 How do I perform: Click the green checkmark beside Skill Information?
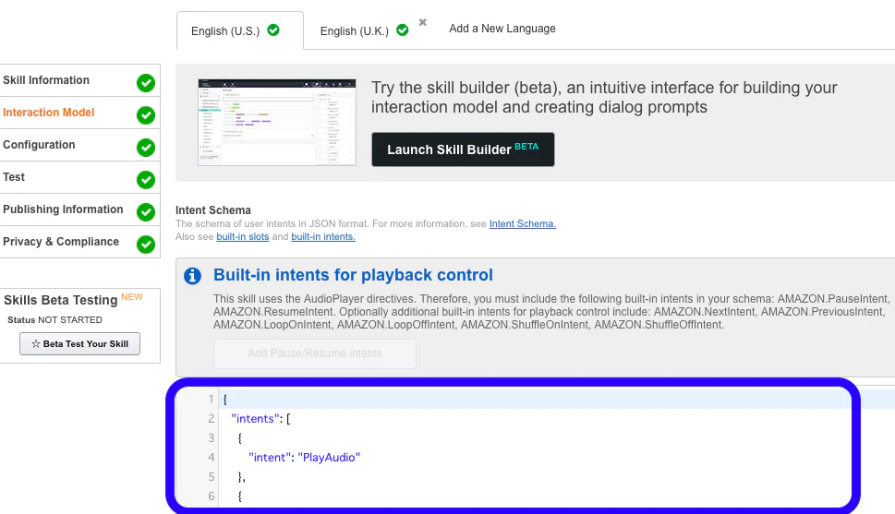[x=146, y=83]
